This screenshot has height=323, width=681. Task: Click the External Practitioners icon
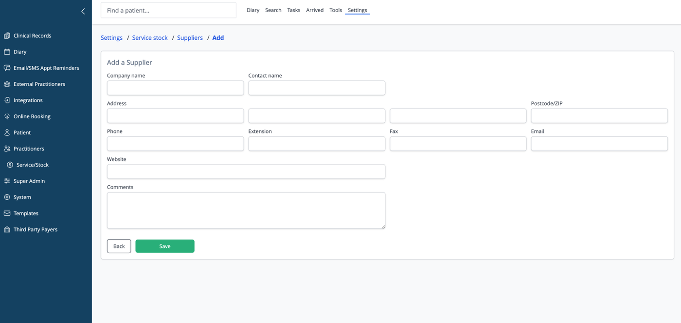coord(7,84)
